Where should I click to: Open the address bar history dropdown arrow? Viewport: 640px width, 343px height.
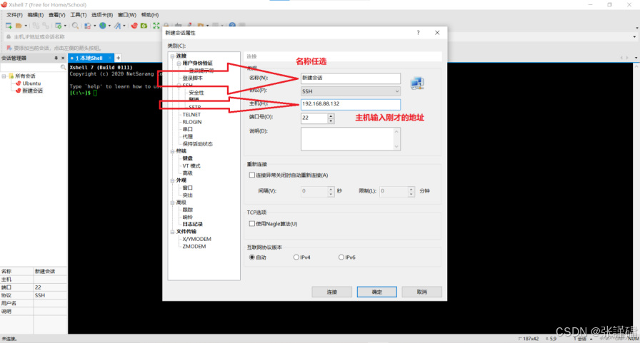coord(634,36)
